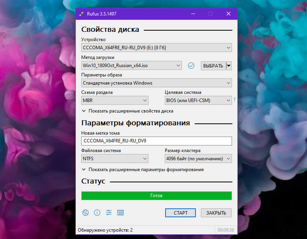
Task: Click the volume label input field
Action: (157, 141)
